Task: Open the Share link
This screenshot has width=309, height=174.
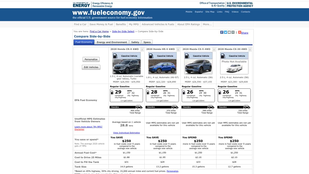Action: [x=245, y=33]
